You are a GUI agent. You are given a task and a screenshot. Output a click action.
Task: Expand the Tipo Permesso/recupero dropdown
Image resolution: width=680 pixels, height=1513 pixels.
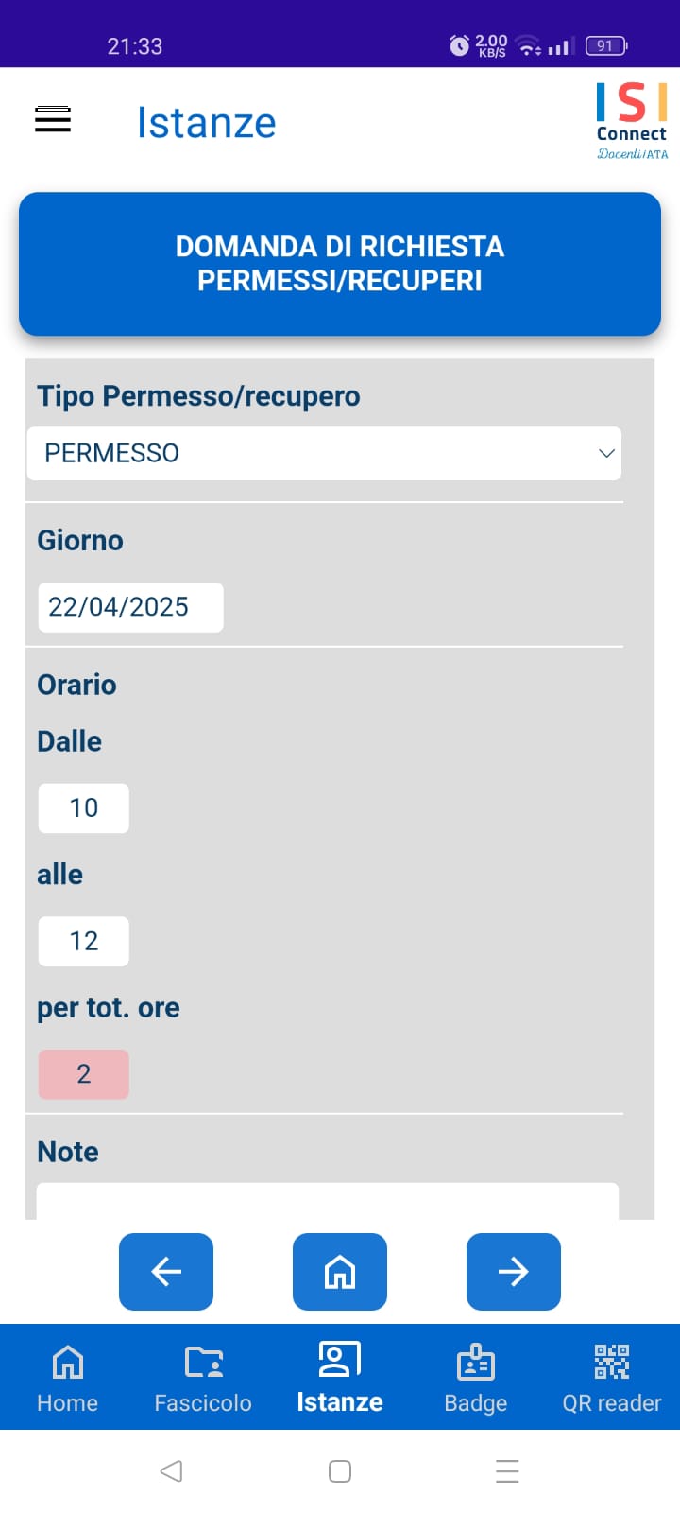tap(324, 453)
